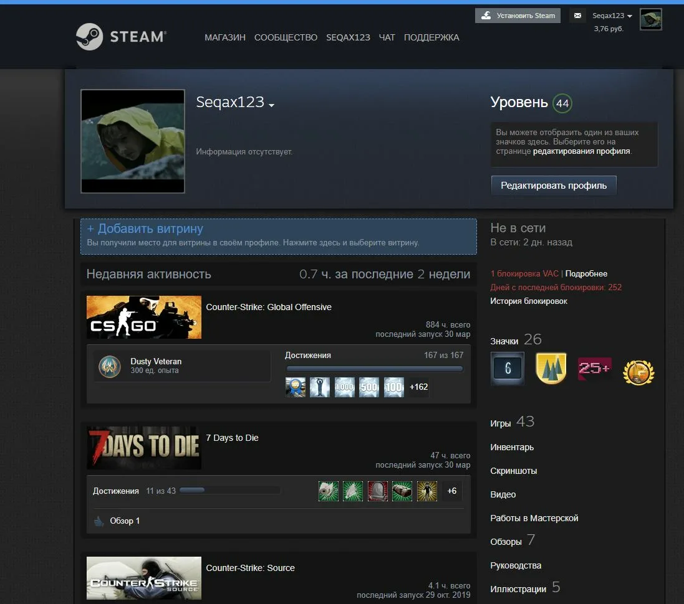Follow the редактирования профиля link
Image resolution: width=684 pixels, height=604 pixels.
tap(581, 151)
